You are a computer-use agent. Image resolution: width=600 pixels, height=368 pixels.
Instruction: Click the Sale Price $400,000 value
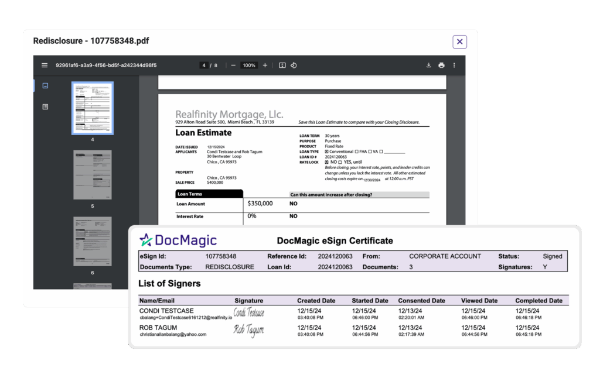tap(215, 183)
